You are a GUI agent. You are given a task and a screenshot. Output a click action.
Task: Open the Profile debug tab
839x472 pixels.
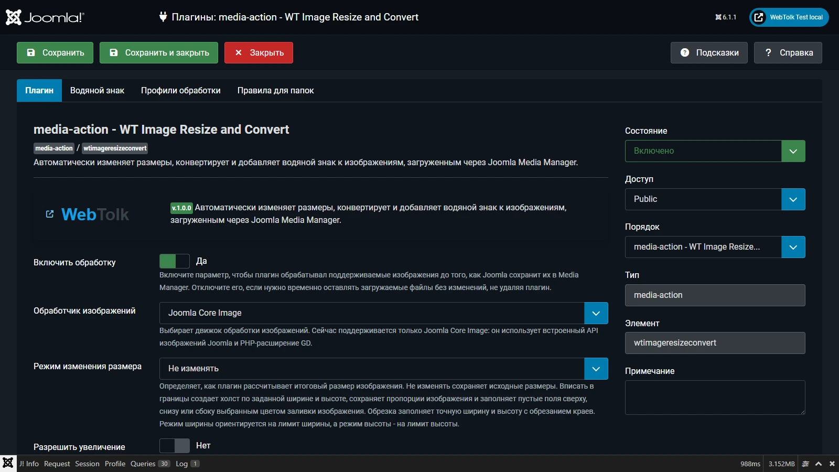click(x=115, y=464)
